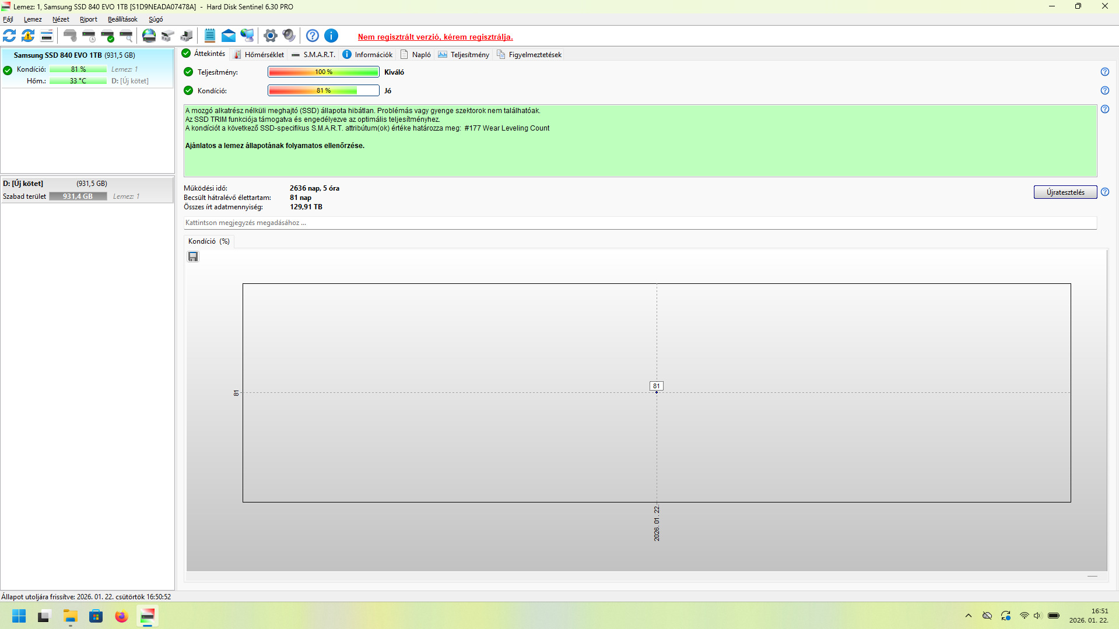Click the help icon beside green status text
This screenshot has height=629, width=1119.
pyautogui.click(x=1105, y=109)
